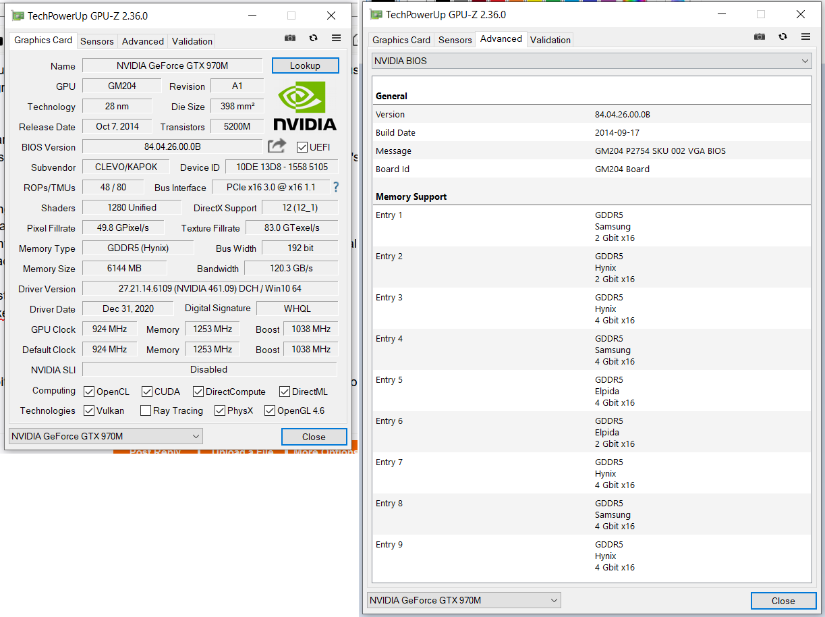Click the GPU-Z app icon in left title bar

[18, 16]
